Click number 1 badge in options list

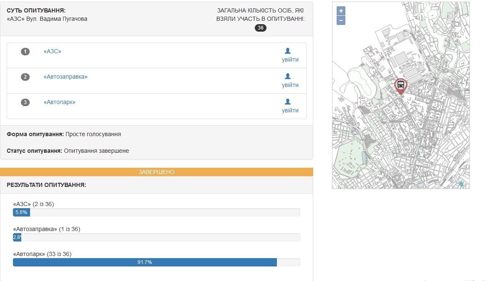coord(25,52)
